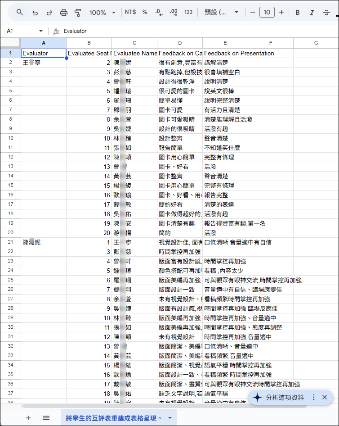
Task: Click cell with 設計得很乾淨
Action: click(x=180, y=82)
